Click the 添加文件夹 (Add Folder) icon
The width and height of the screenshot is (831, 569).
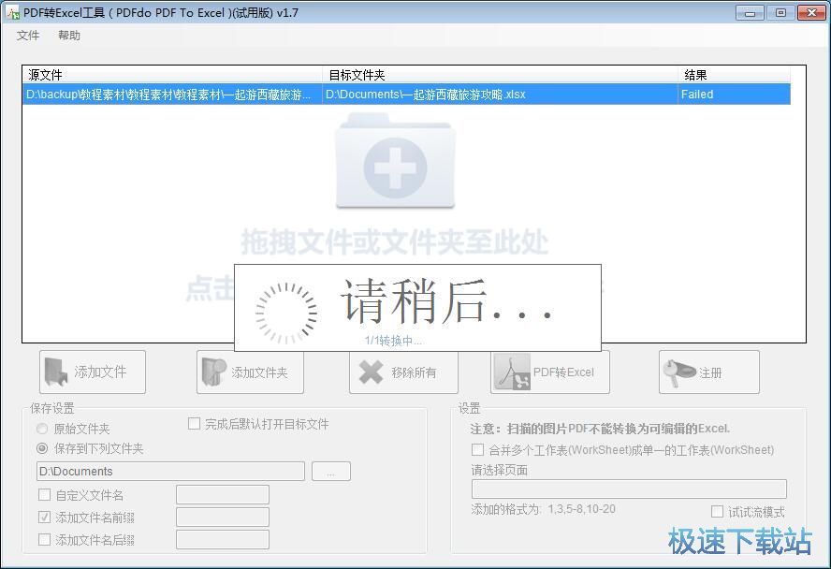click(x=211, y=372)
